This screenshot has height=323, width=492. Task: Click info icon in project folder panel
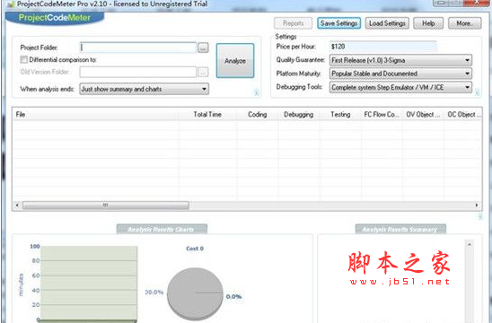pos(257,92)
